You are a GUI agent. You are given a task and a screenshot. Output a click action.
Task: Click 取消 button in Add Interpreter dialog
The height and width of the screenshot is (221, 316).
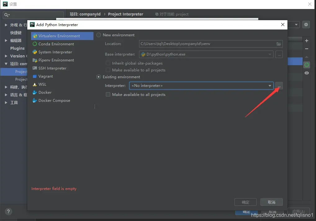pos(272,202)
